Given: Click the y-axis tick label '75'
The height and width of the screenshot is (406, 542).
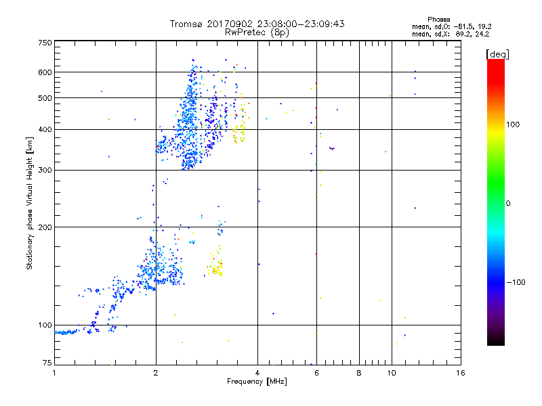Looking at the screenshot, I should coord(47,363).
